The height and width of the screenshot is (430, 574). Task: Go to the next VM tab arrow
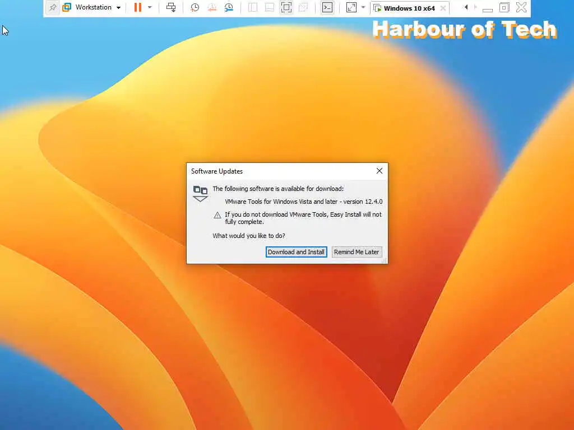coord(475,7)
